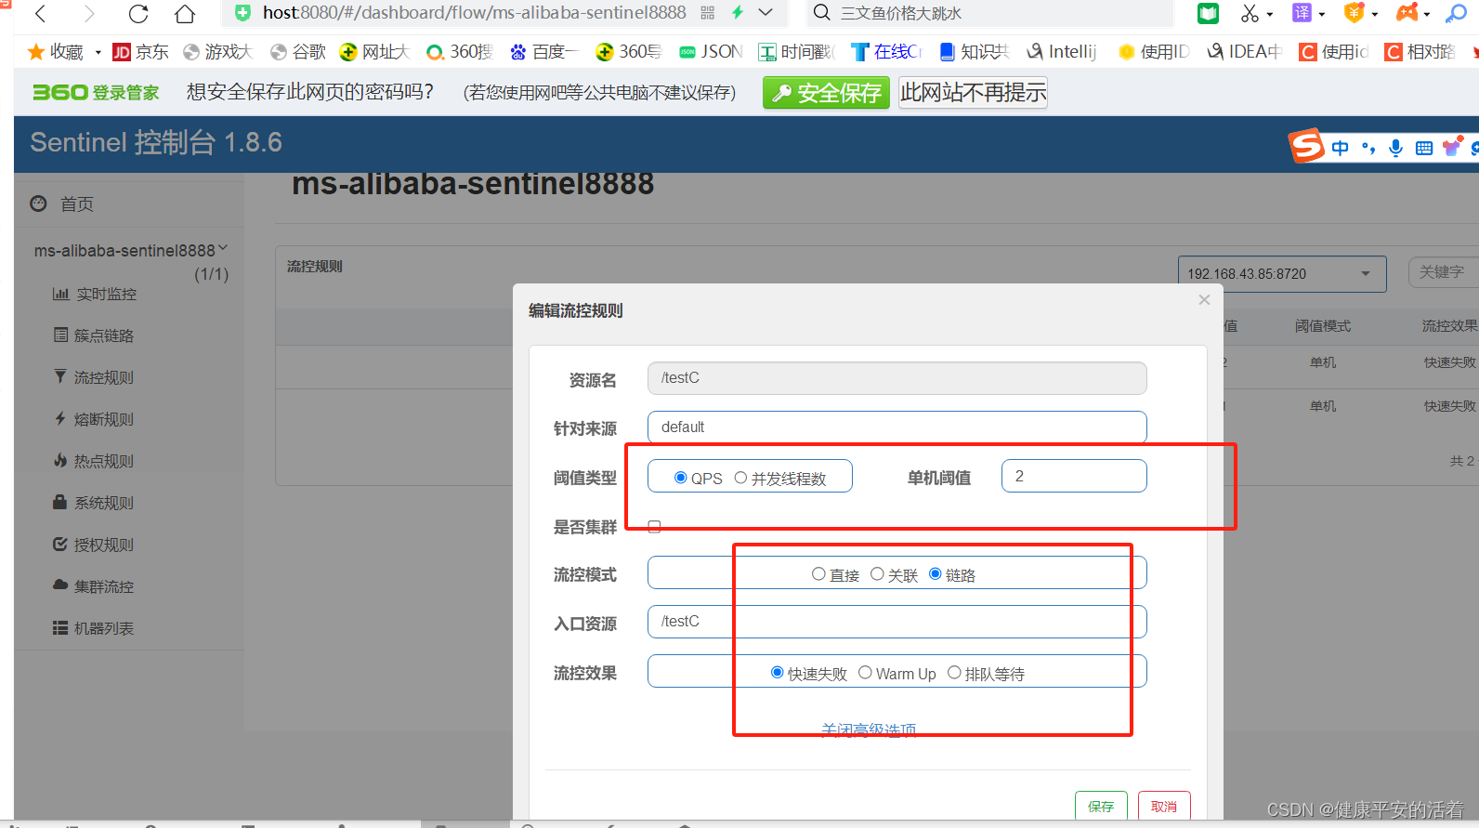Go to 首页 in sidebar
This screenshot has width=1479, height=828.
point(76,204)
